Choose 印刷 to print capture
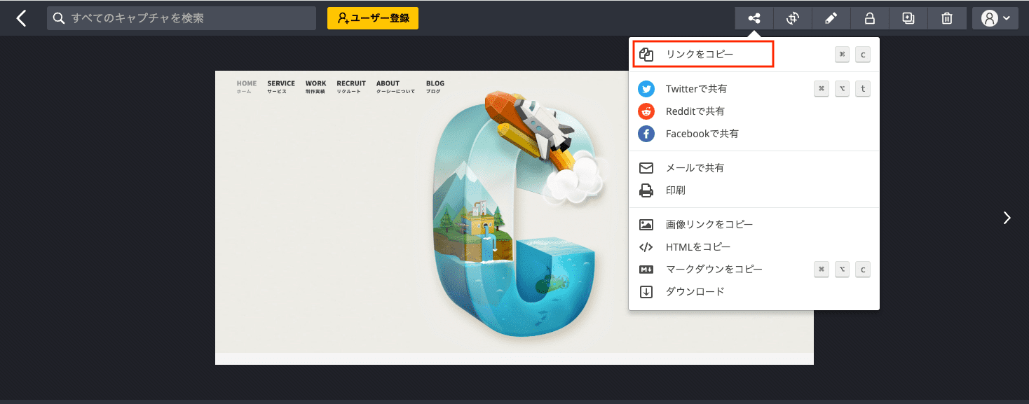The width and height of the screenshot is (1029, 404). 754,190
